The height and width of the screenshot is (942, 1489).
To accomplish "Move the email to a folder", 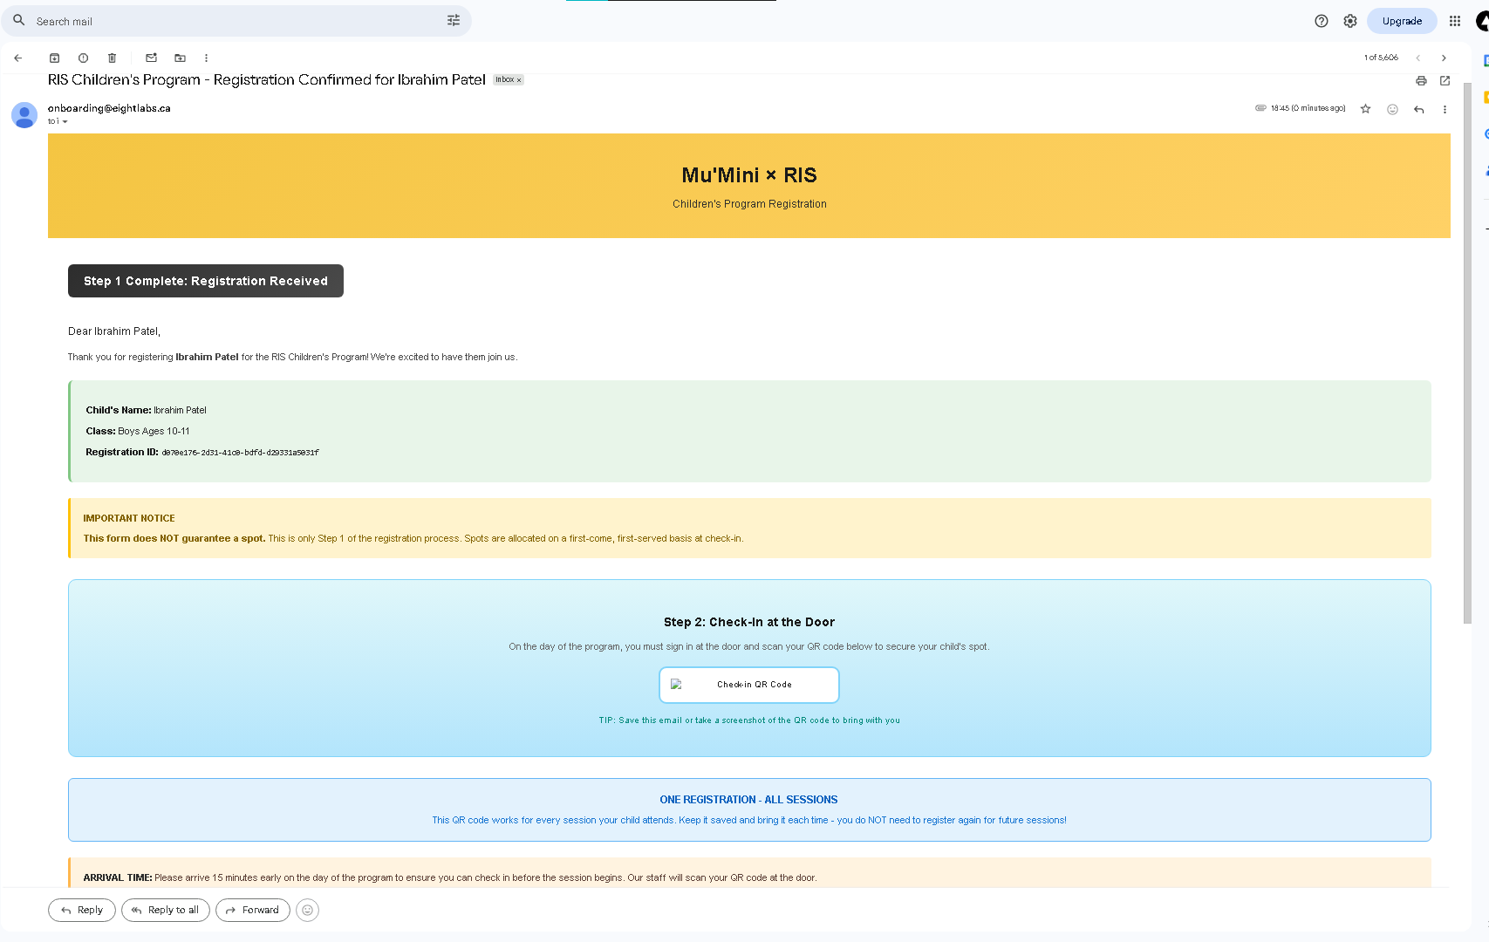I will (x=180, y=58).
